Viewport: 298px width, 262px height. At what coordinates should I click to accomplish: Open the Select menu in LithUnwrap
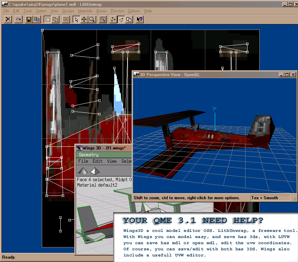point(41,11)
